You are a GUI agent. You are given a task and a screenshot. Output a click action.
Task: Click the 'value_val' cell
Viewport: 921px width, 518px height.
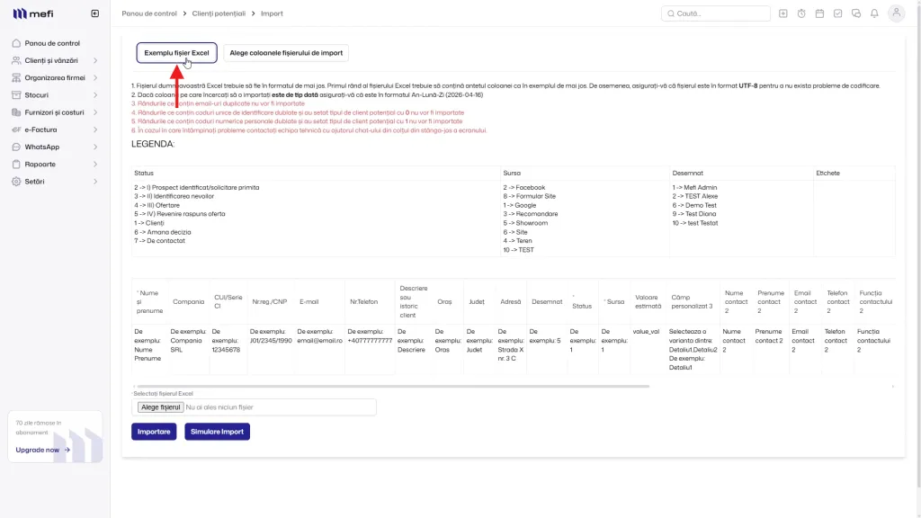coord(646,332)
